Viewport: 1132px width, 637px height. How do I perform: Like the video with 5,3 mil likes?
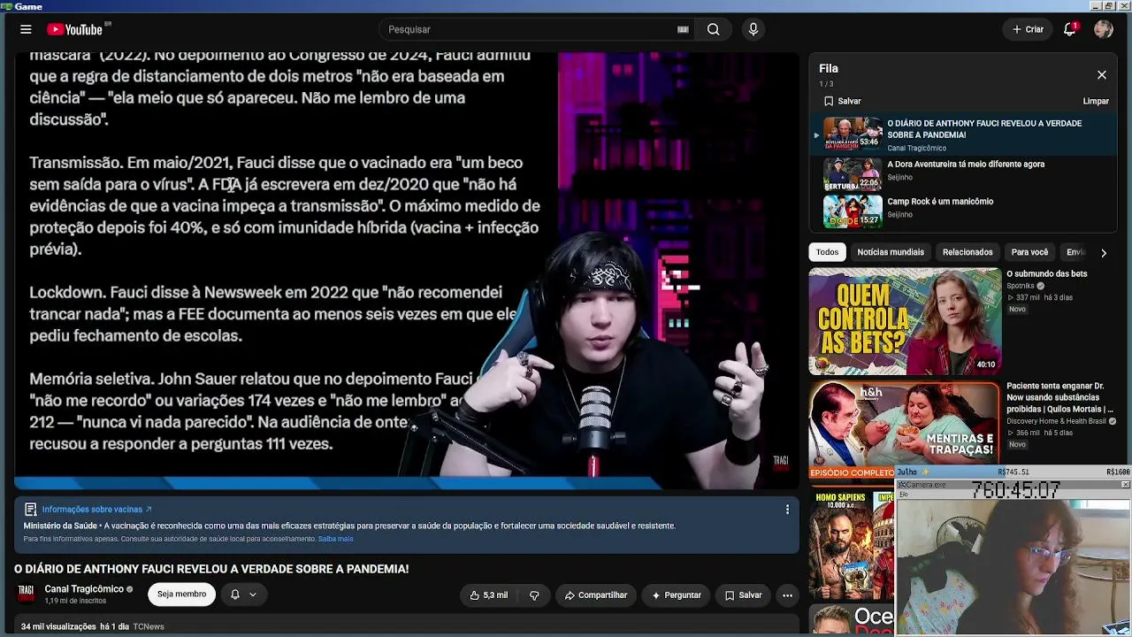[x=489, y=595]
